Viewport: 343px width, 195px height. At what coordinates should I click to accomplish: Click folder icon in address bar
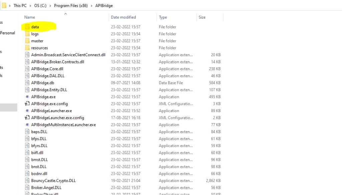point(4,5)
